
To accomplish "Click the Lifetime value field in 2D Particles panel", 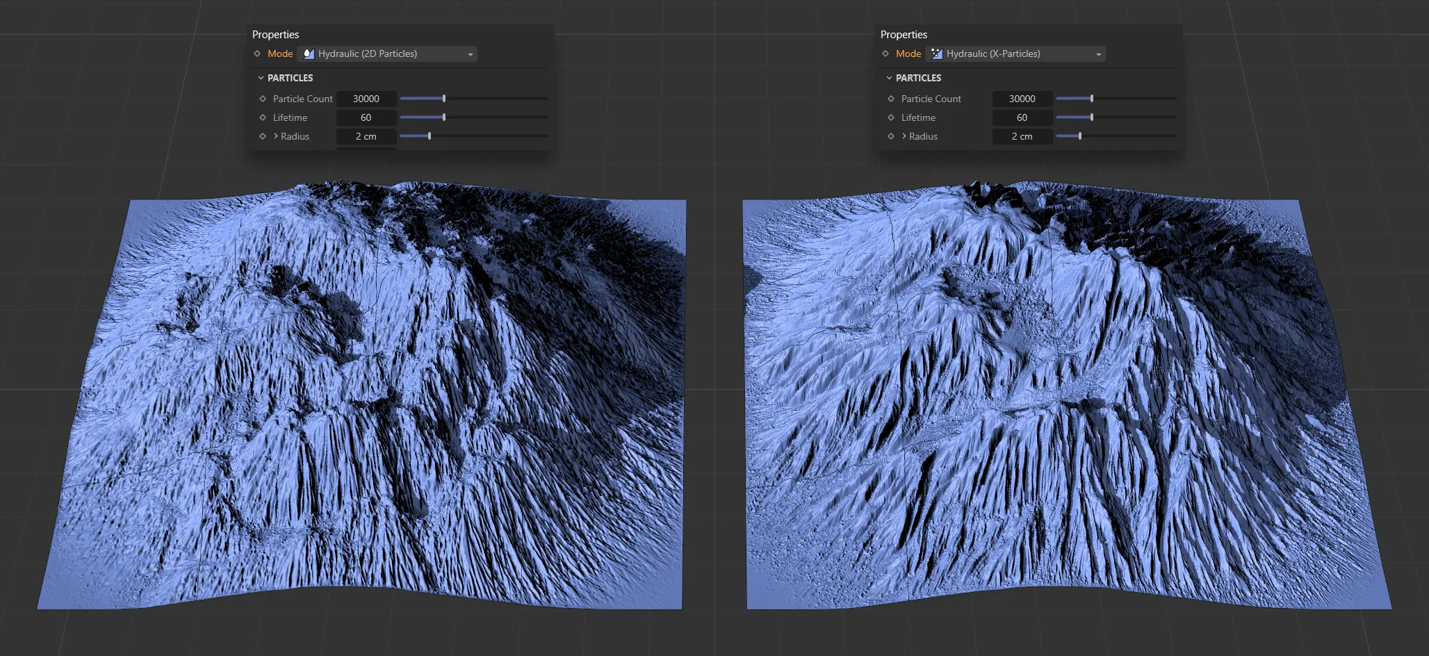I will point(366,117).
